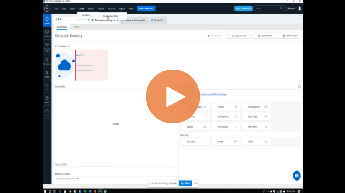
Task: Click the blue screenshot camera button
Action: 296,175
